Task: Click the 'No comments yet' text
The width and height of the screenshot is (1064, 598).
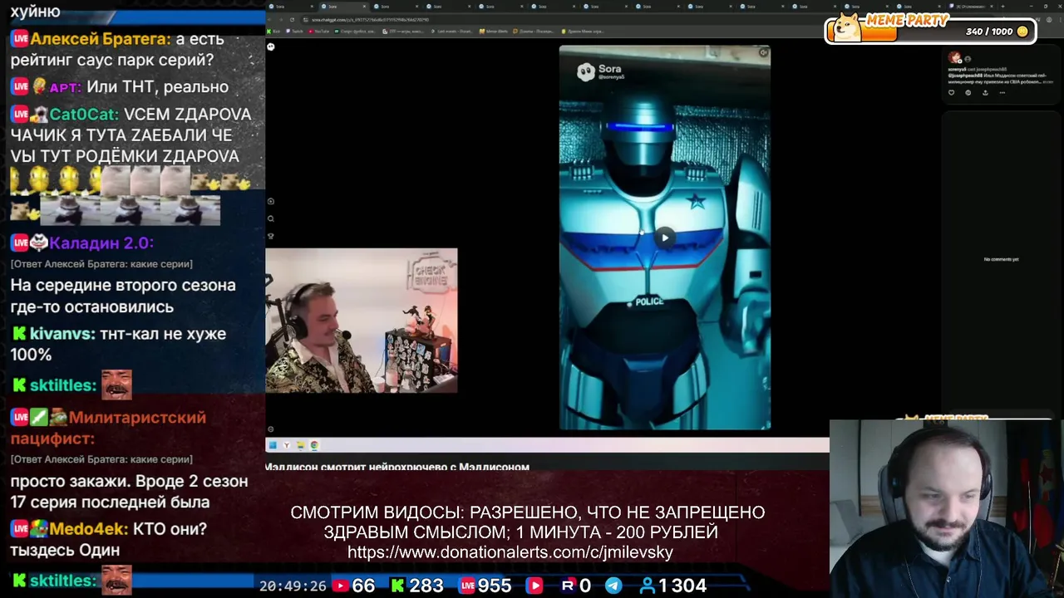Action: (x=1001, y=259)
